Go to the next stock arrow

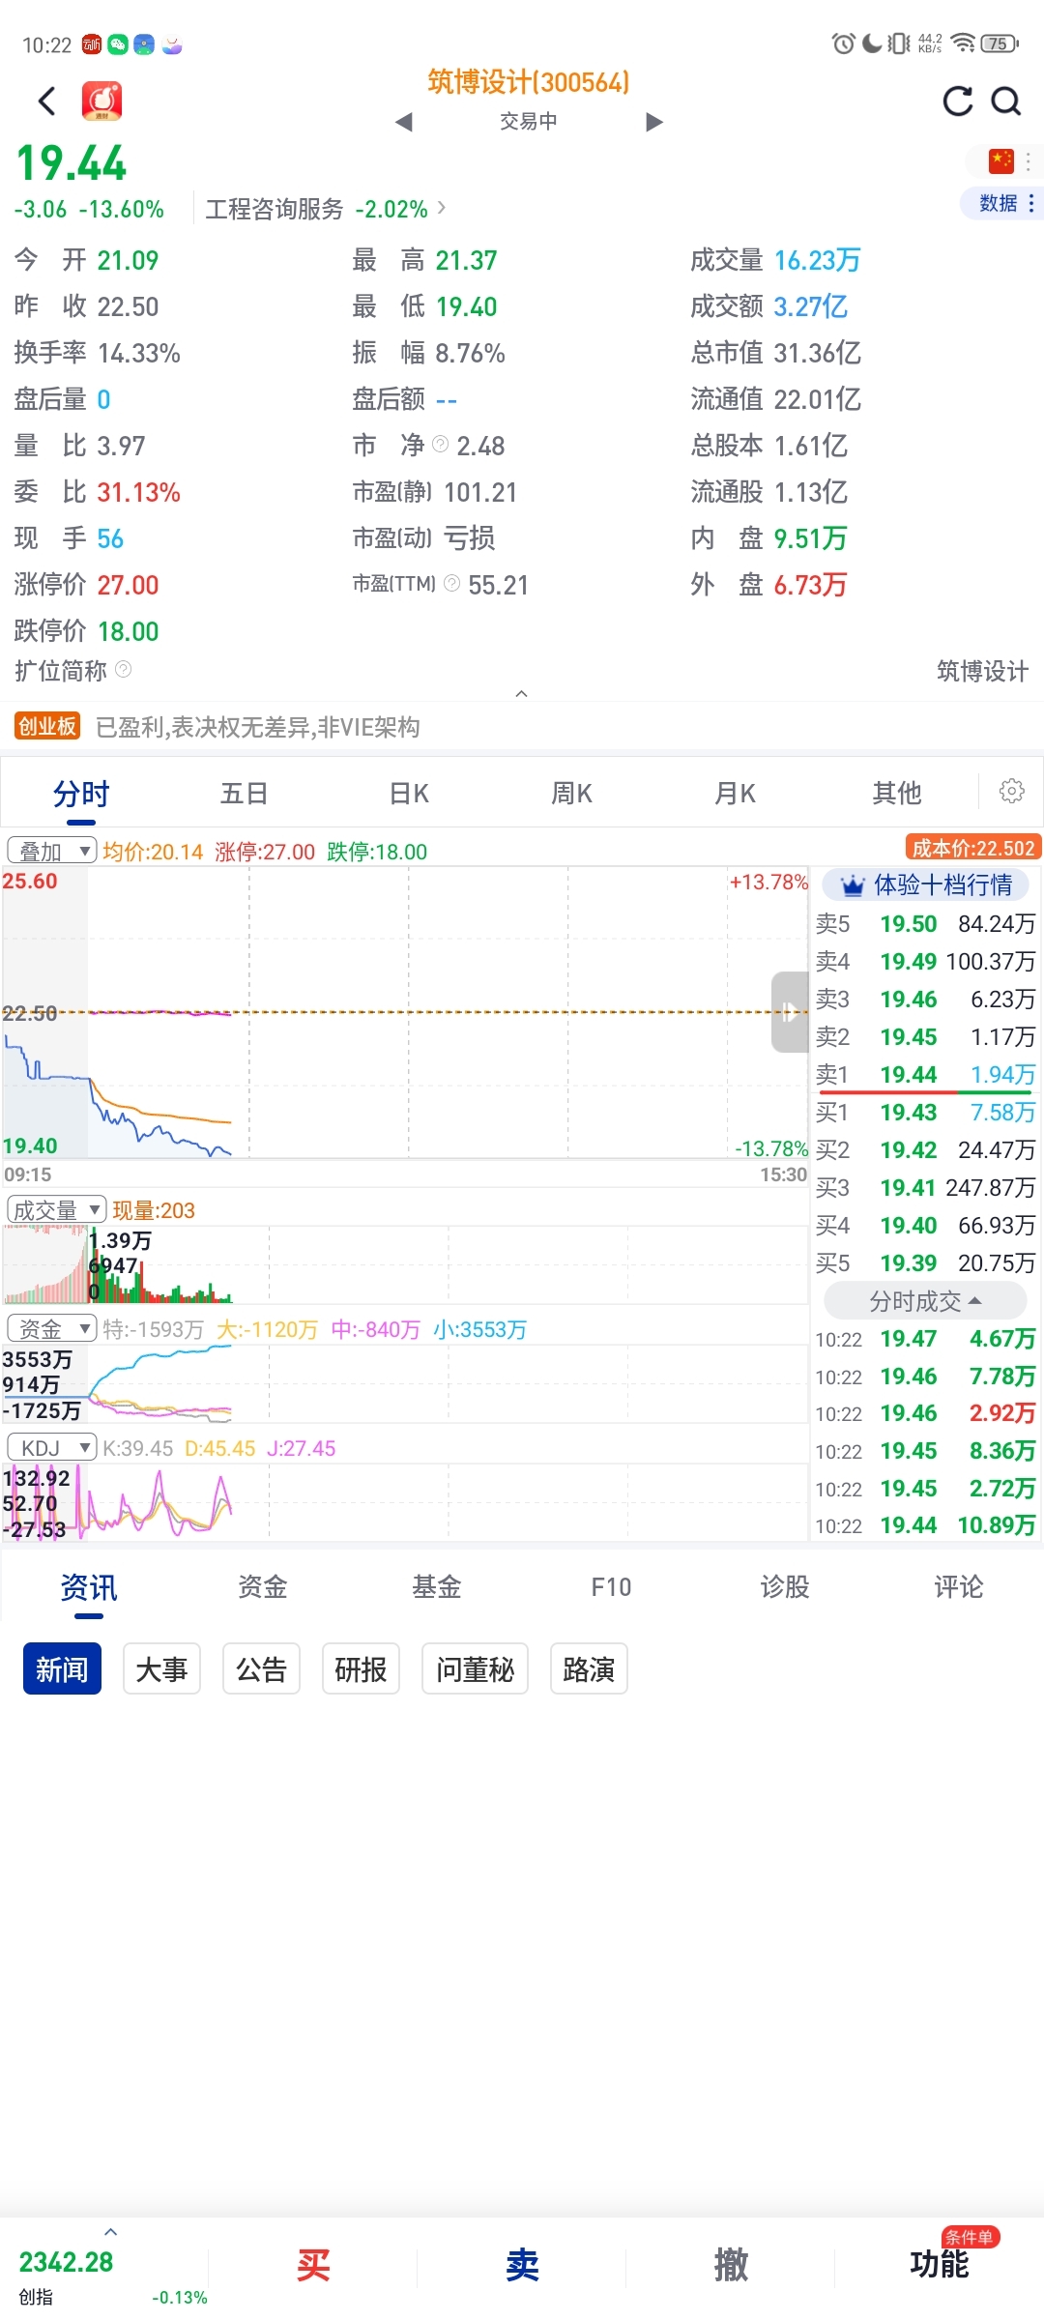(654, 122)
